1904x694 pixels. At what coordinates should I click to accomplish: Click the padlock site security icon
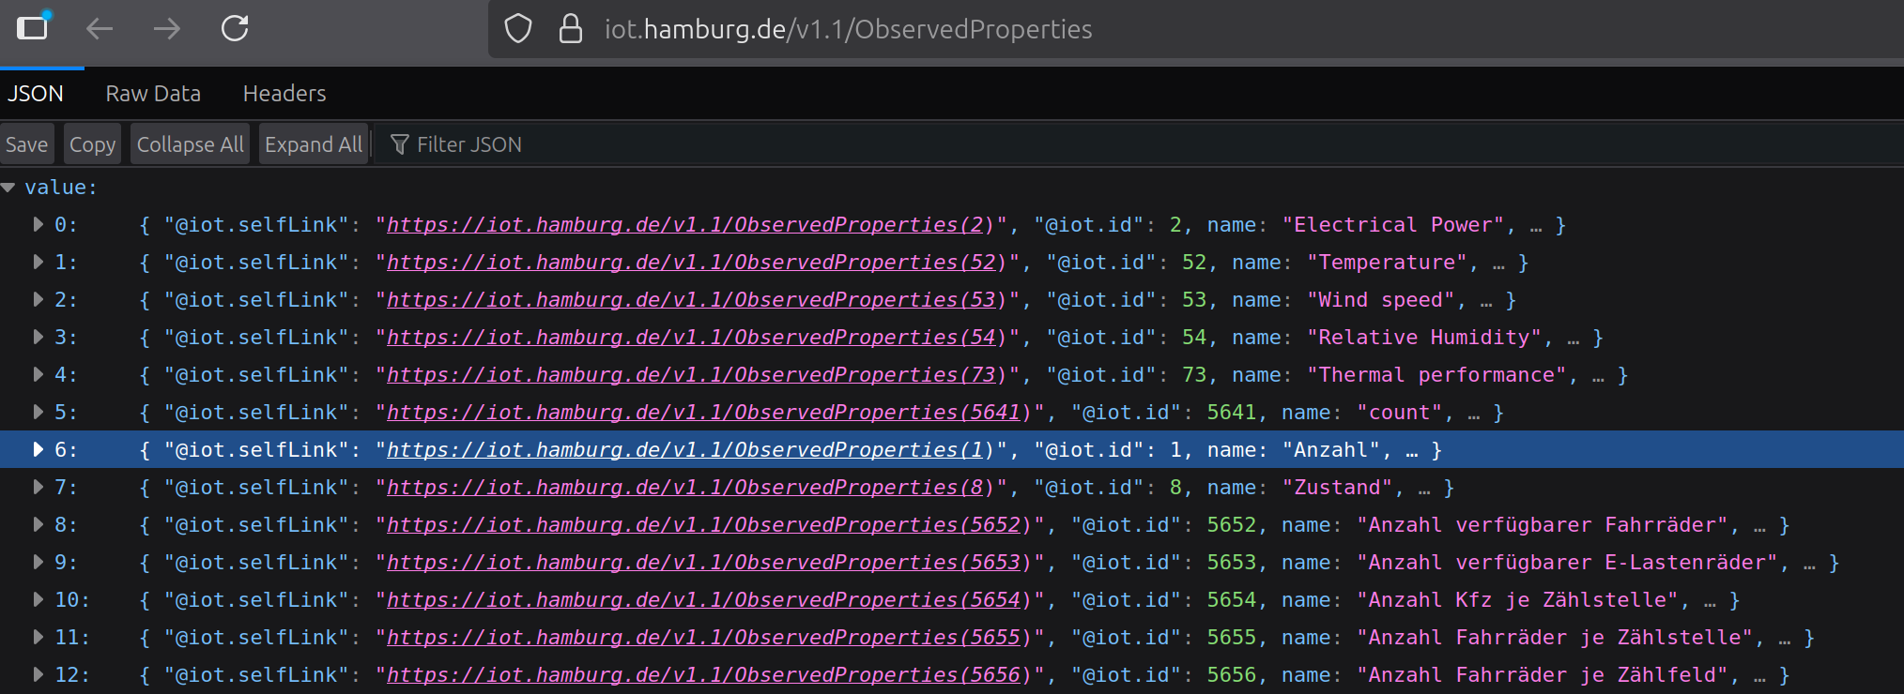pyautogui.click(x=570, y=29)
